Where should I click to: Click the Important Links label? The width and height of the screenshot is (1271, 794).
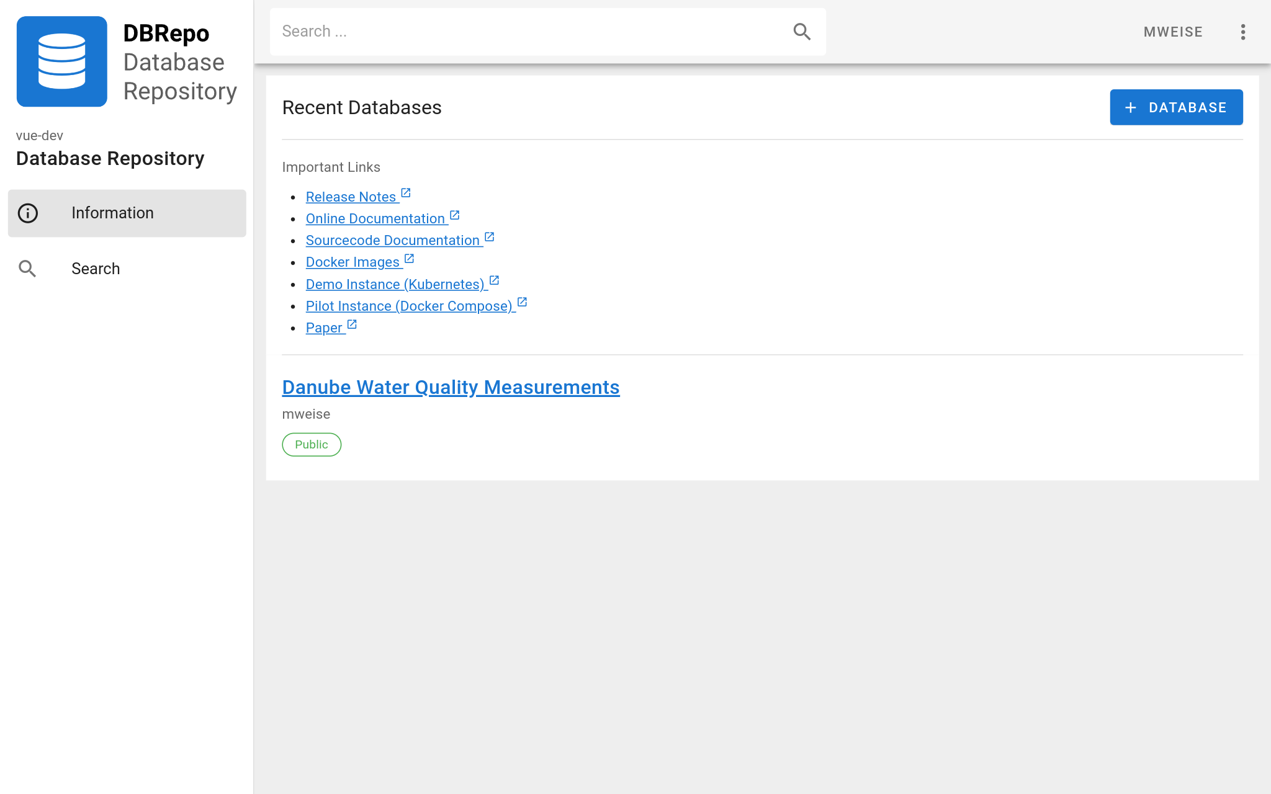click(331, 167)
